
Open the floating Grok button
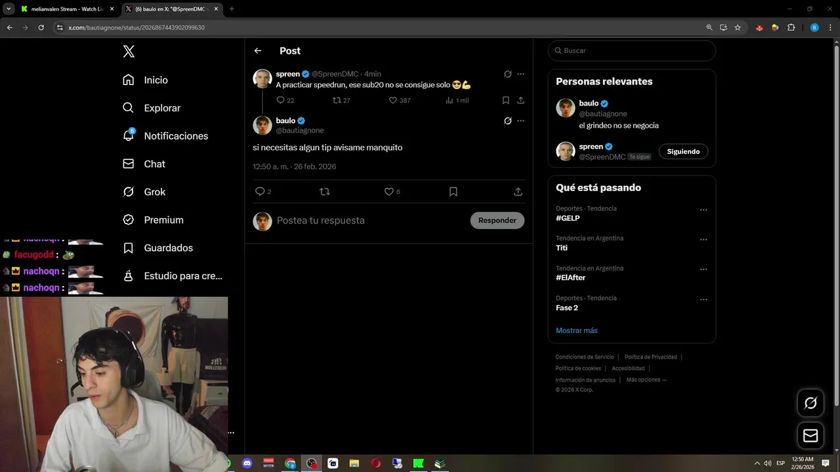pos(810,403)
